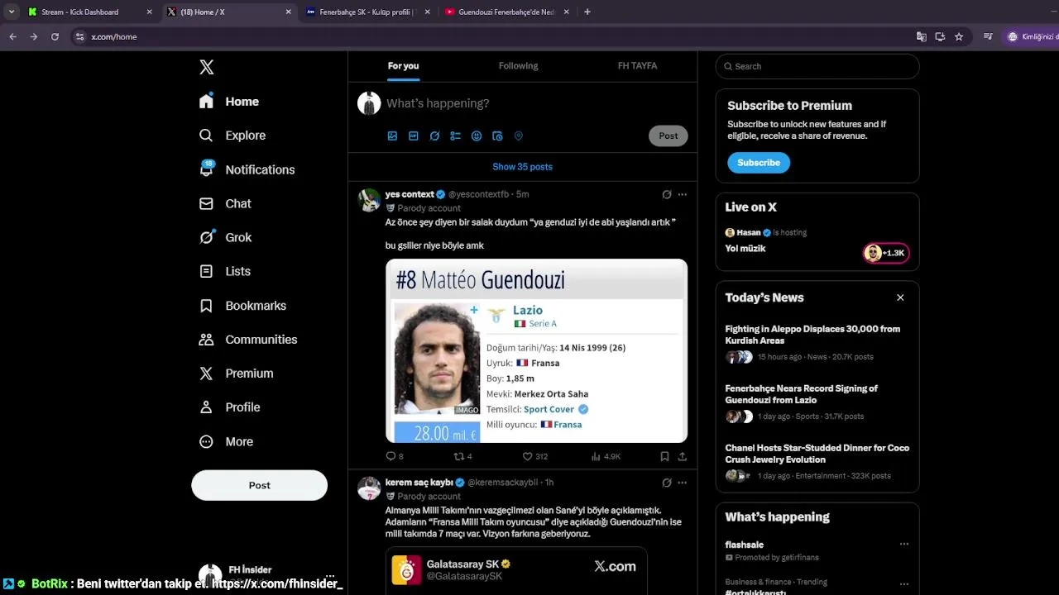Open kerem saç kaybı profile avatar
The height and width of the screenshot is (595, 1059).
click(369, 488)
